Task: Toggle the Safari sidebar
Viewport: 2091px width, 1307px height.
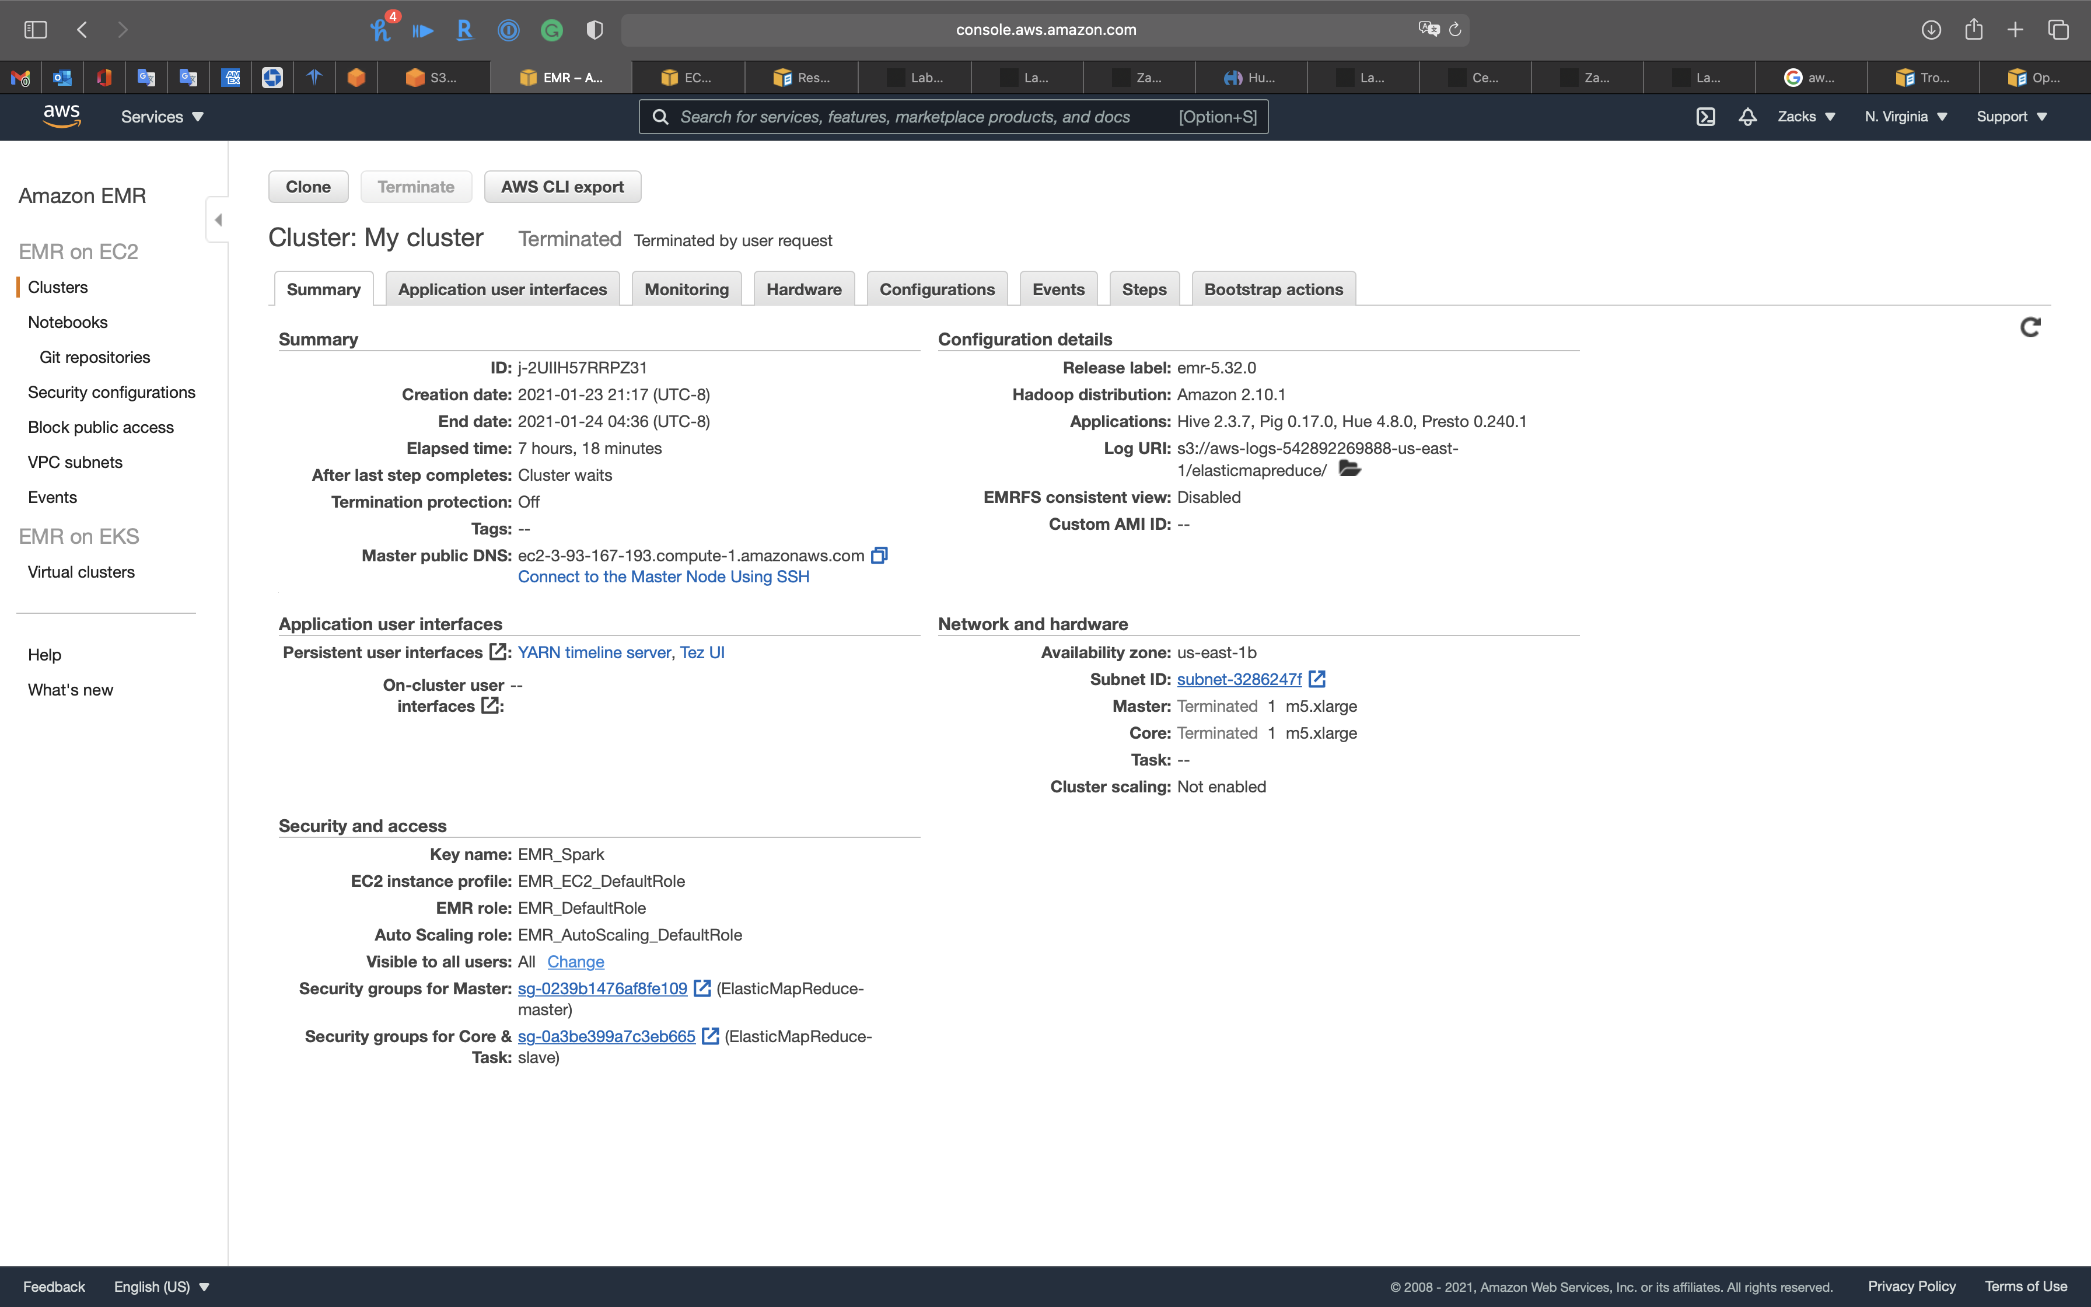Action: (36, 30)
